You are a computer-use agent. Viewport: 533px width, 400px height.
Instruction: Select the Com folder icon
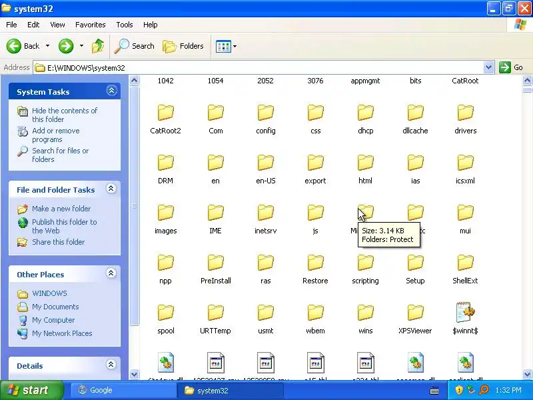click(215, 113)
